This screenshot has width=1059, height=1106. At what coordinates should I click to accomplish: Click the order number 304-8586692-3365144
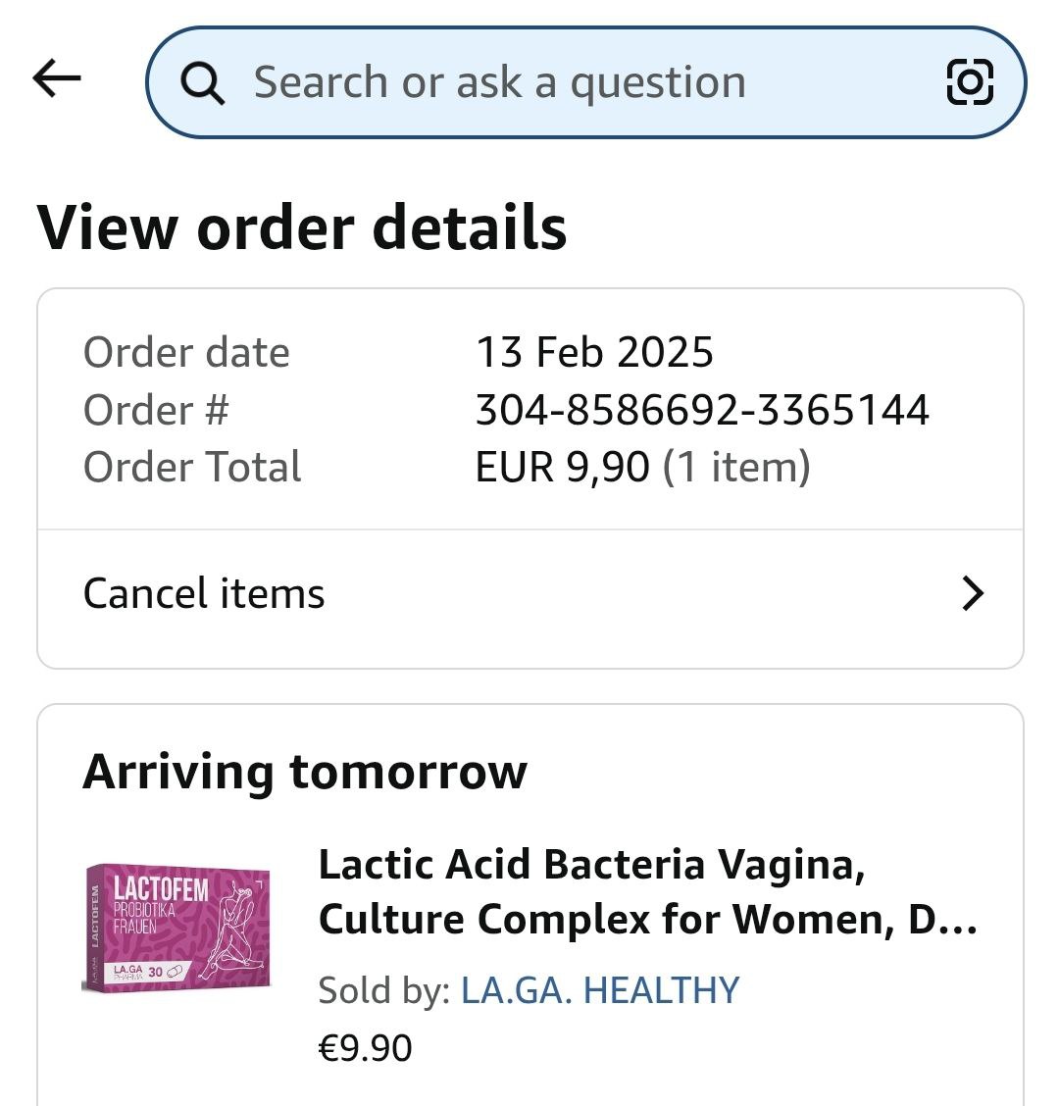coord(702,410)
